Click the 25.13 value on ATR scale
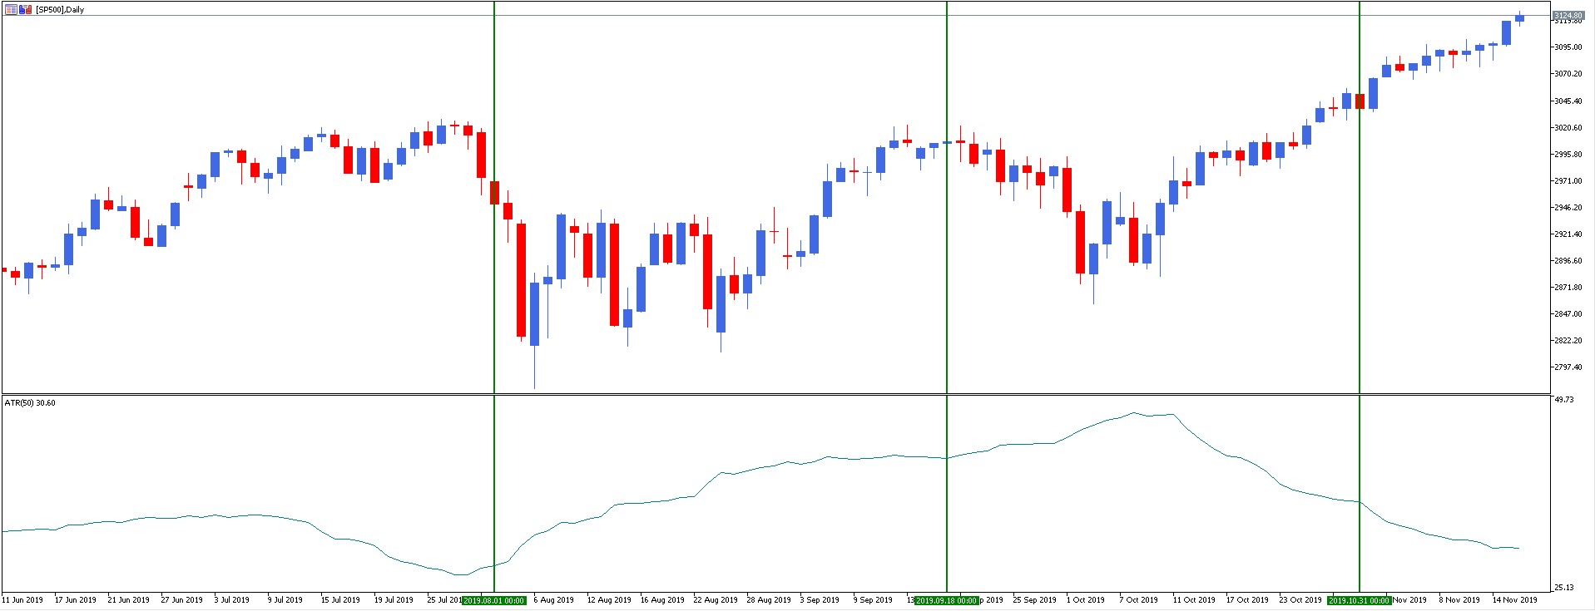 click(1564, 588)
